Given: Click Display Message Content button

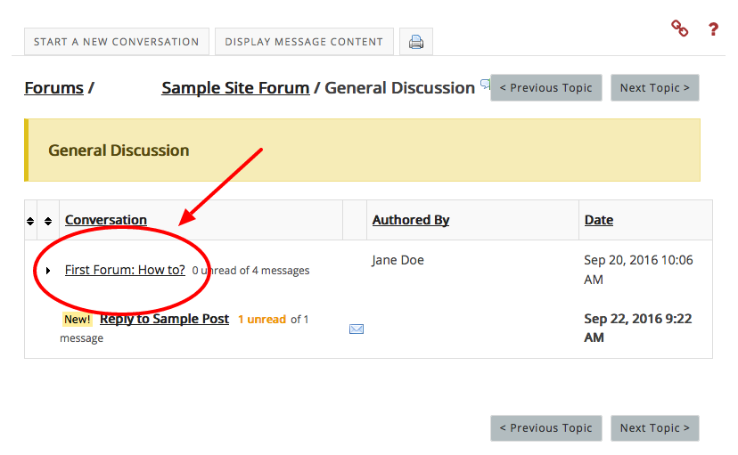Looking at the screenshot, I should pos(304,42).
